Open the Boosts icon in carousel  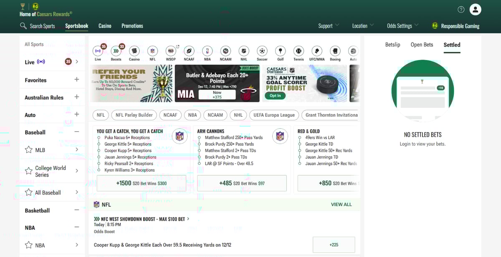coord(116,51)
